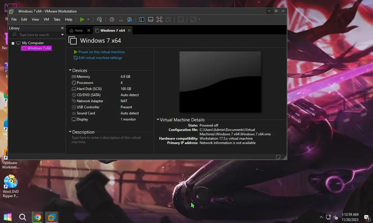The width and height of the screenshot is (373, 223).
Task: Collapse Virtual Machine Details section
Action: pos(158,120)
